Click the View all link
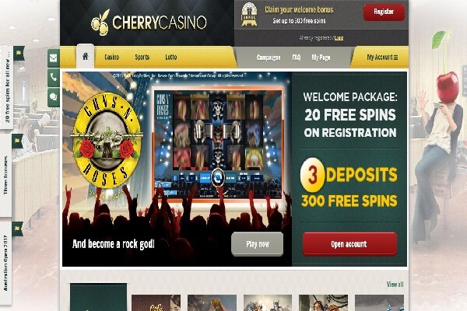Viewport: 467px width, 311px height. click(x=395, y=285)
